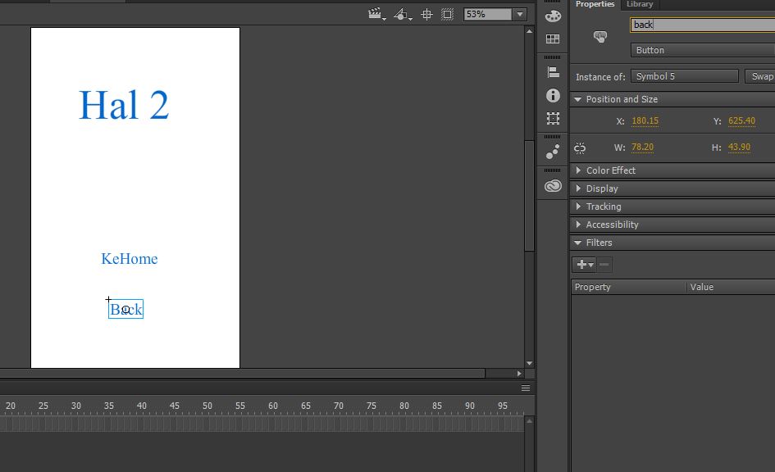Click the Y value 625.40
775x472 pixels.
click(741, 121)
